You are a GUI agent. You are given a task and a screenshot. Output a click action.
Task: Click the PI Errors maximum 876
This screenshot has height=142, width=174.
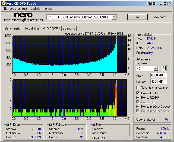(38, 133)
